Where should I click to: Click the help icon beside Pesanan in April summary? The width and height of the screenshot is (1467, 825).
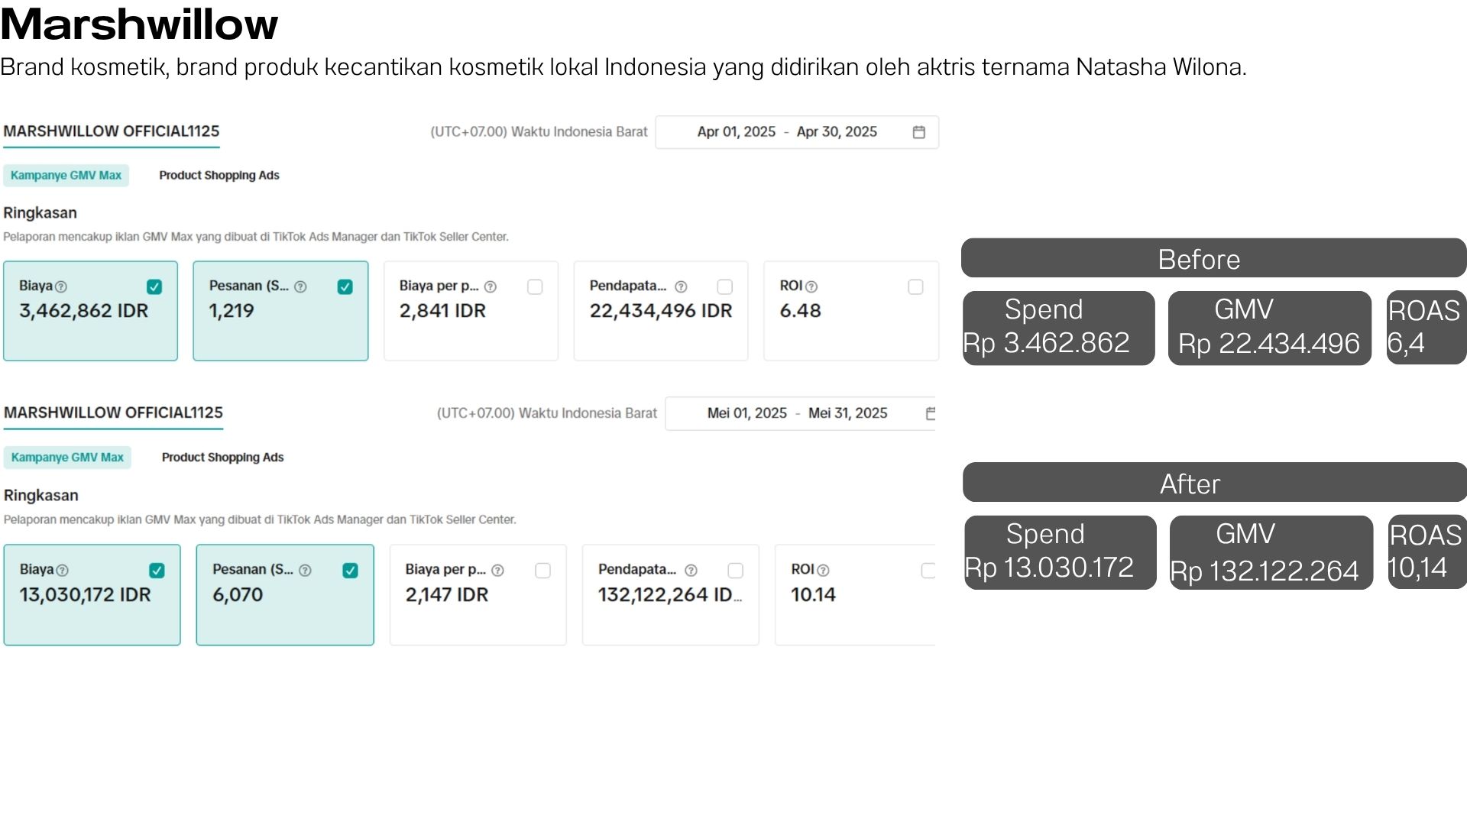(300, 286)
